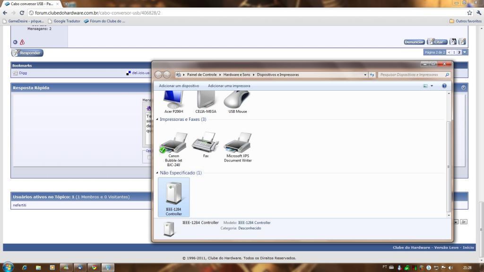The image size is (484, 272).
Task: Open Windows Media Player on taskbar
Action: coord(52,267)
